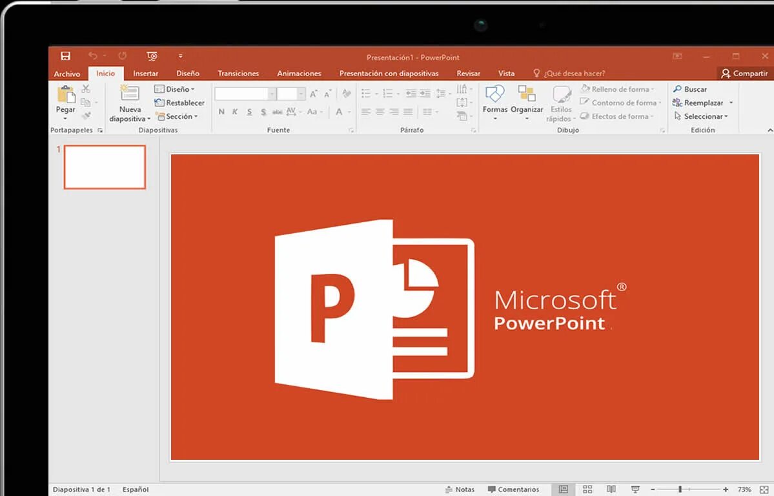The image size is (774, 496).
Task: Open the Efectos de forma menu
Action: (x=616, y=117)
